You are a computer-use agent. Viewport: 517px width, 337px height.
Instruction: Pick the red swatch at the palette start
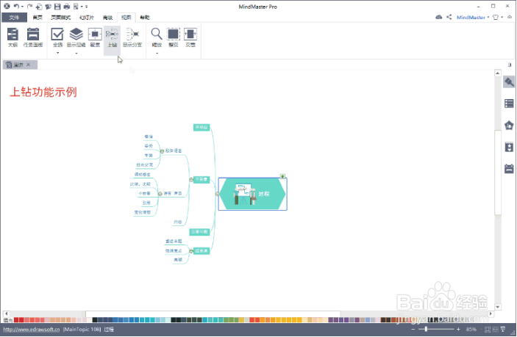click(16, 320)
